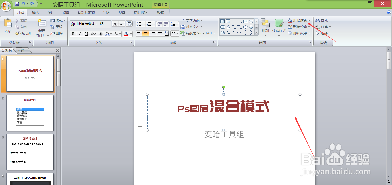Click the Replace (替换) button

[323, 27]
